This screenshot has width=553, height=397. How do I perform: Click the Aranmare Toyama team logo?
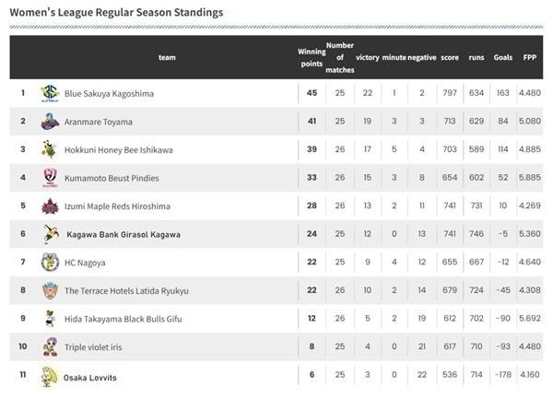click(x=50, y=122)
